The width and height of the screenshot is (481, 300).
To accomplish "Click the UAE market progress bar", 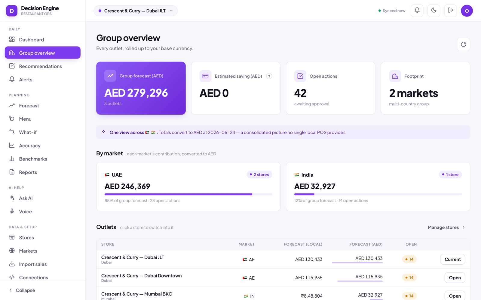I will click(x=188, y=194).
